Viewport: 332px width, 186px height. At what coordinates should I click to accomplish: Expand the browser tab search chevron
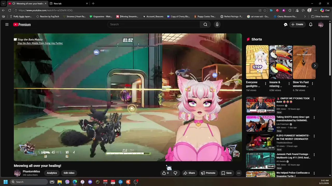point(3,3)
